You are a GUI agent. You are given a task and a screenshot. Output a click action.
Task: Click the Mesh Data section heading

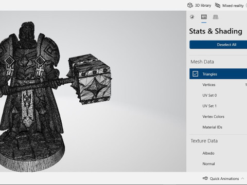click(x=202, y=62)
